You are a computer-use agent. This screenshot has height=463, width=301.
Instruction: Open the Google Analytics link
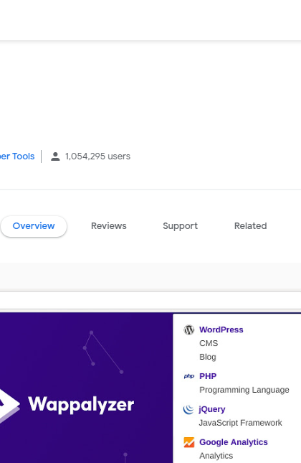tap(234, 442)
